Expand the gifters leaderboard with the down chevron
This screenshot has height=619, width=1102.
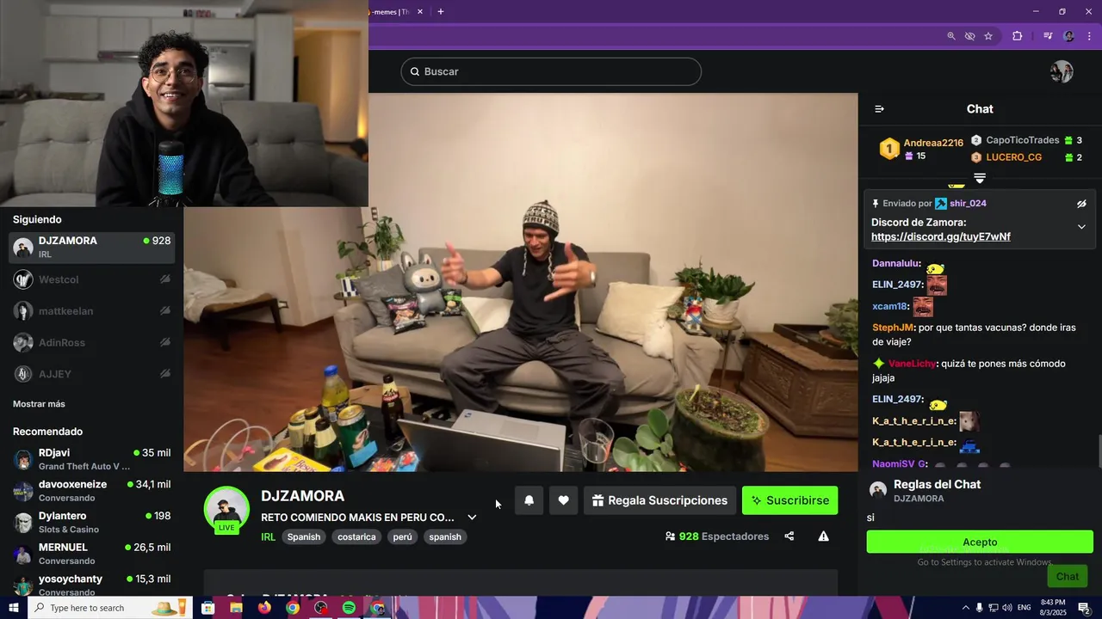point(980,178)
